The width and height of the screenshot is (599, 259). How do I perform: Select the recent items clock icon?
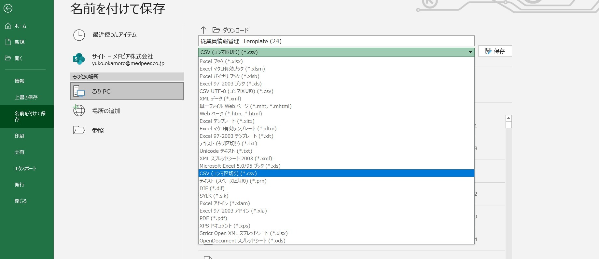[79, 35]
